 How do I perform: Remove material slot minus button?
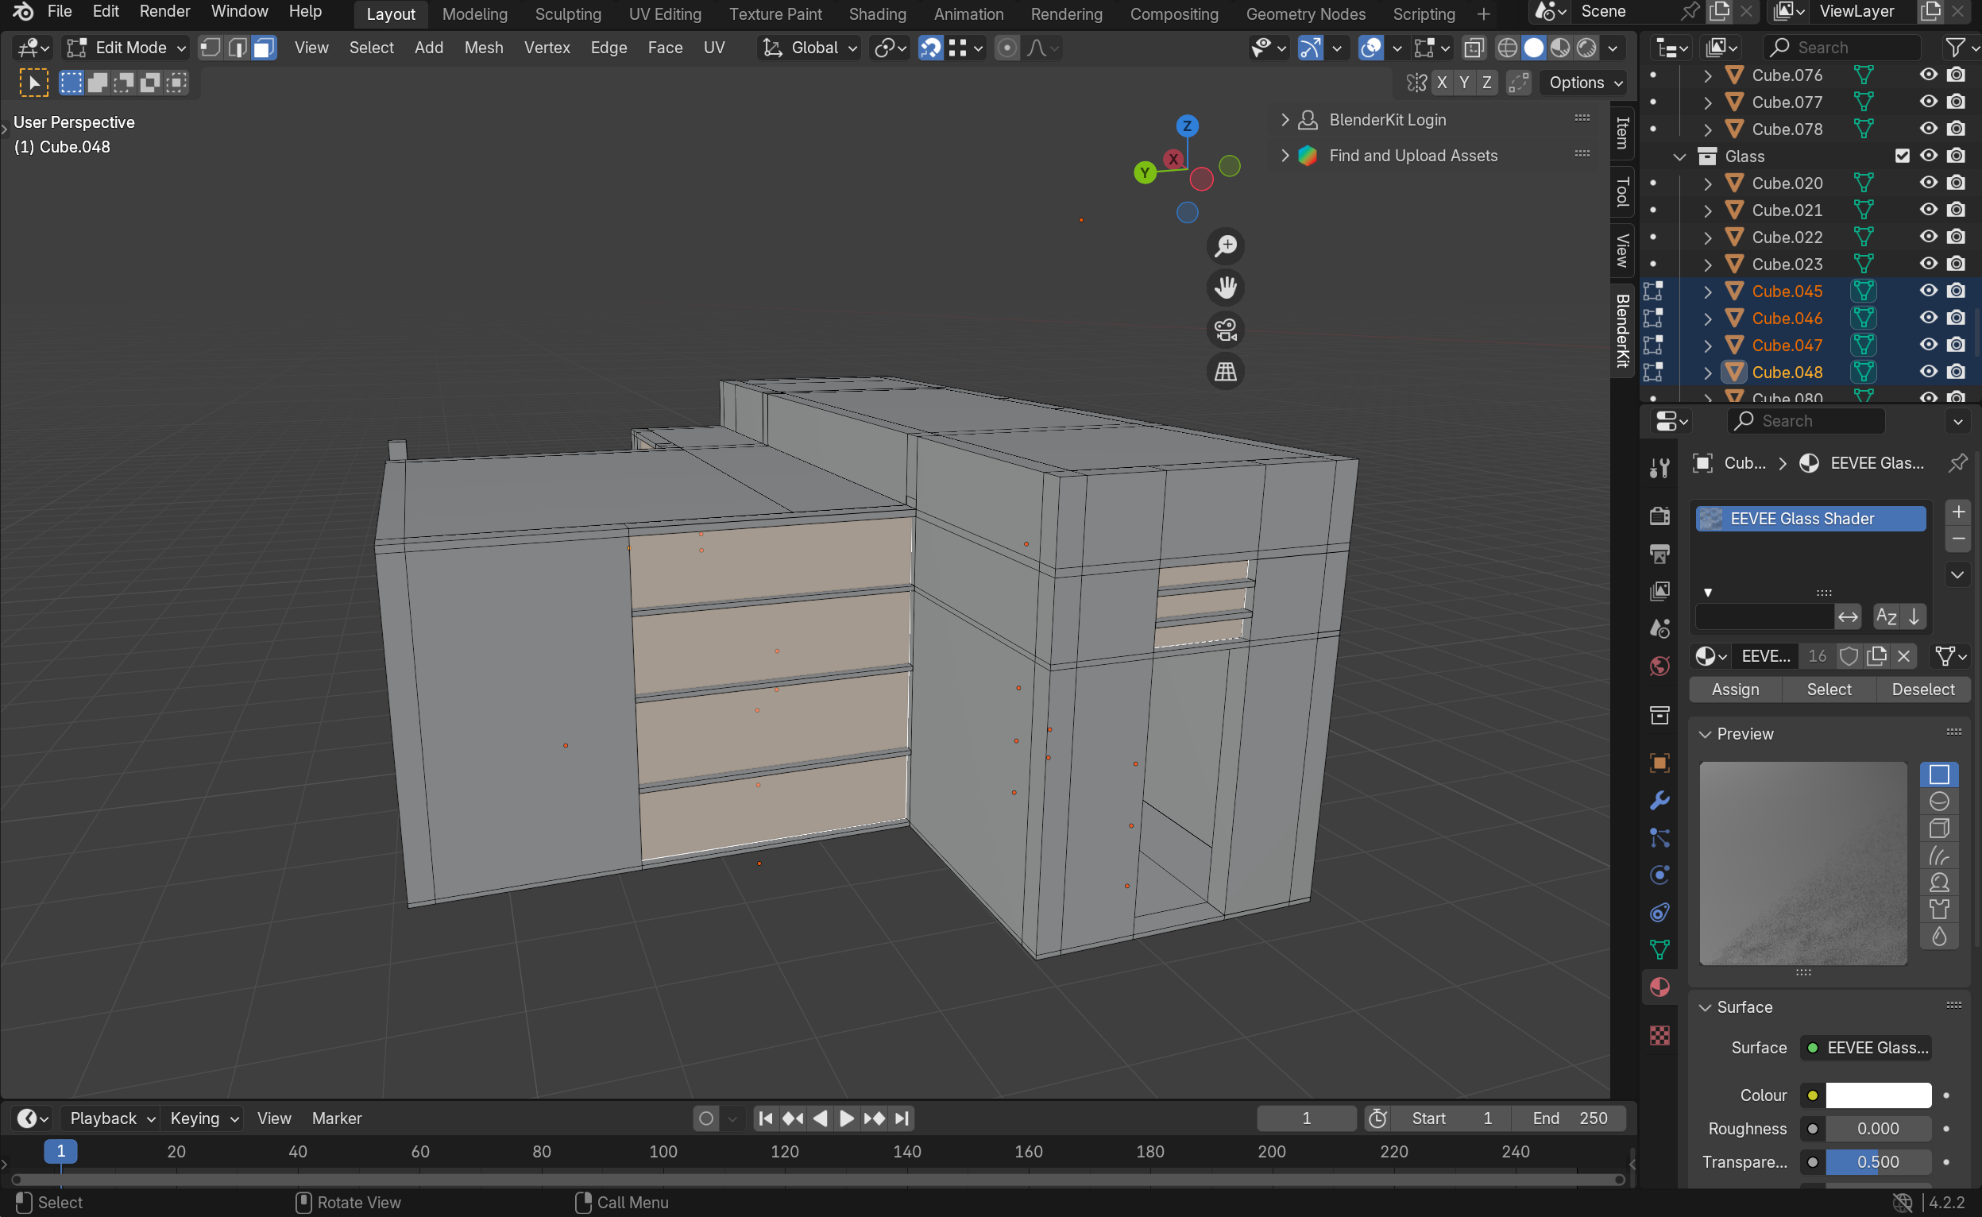(x=1958, y=539)
